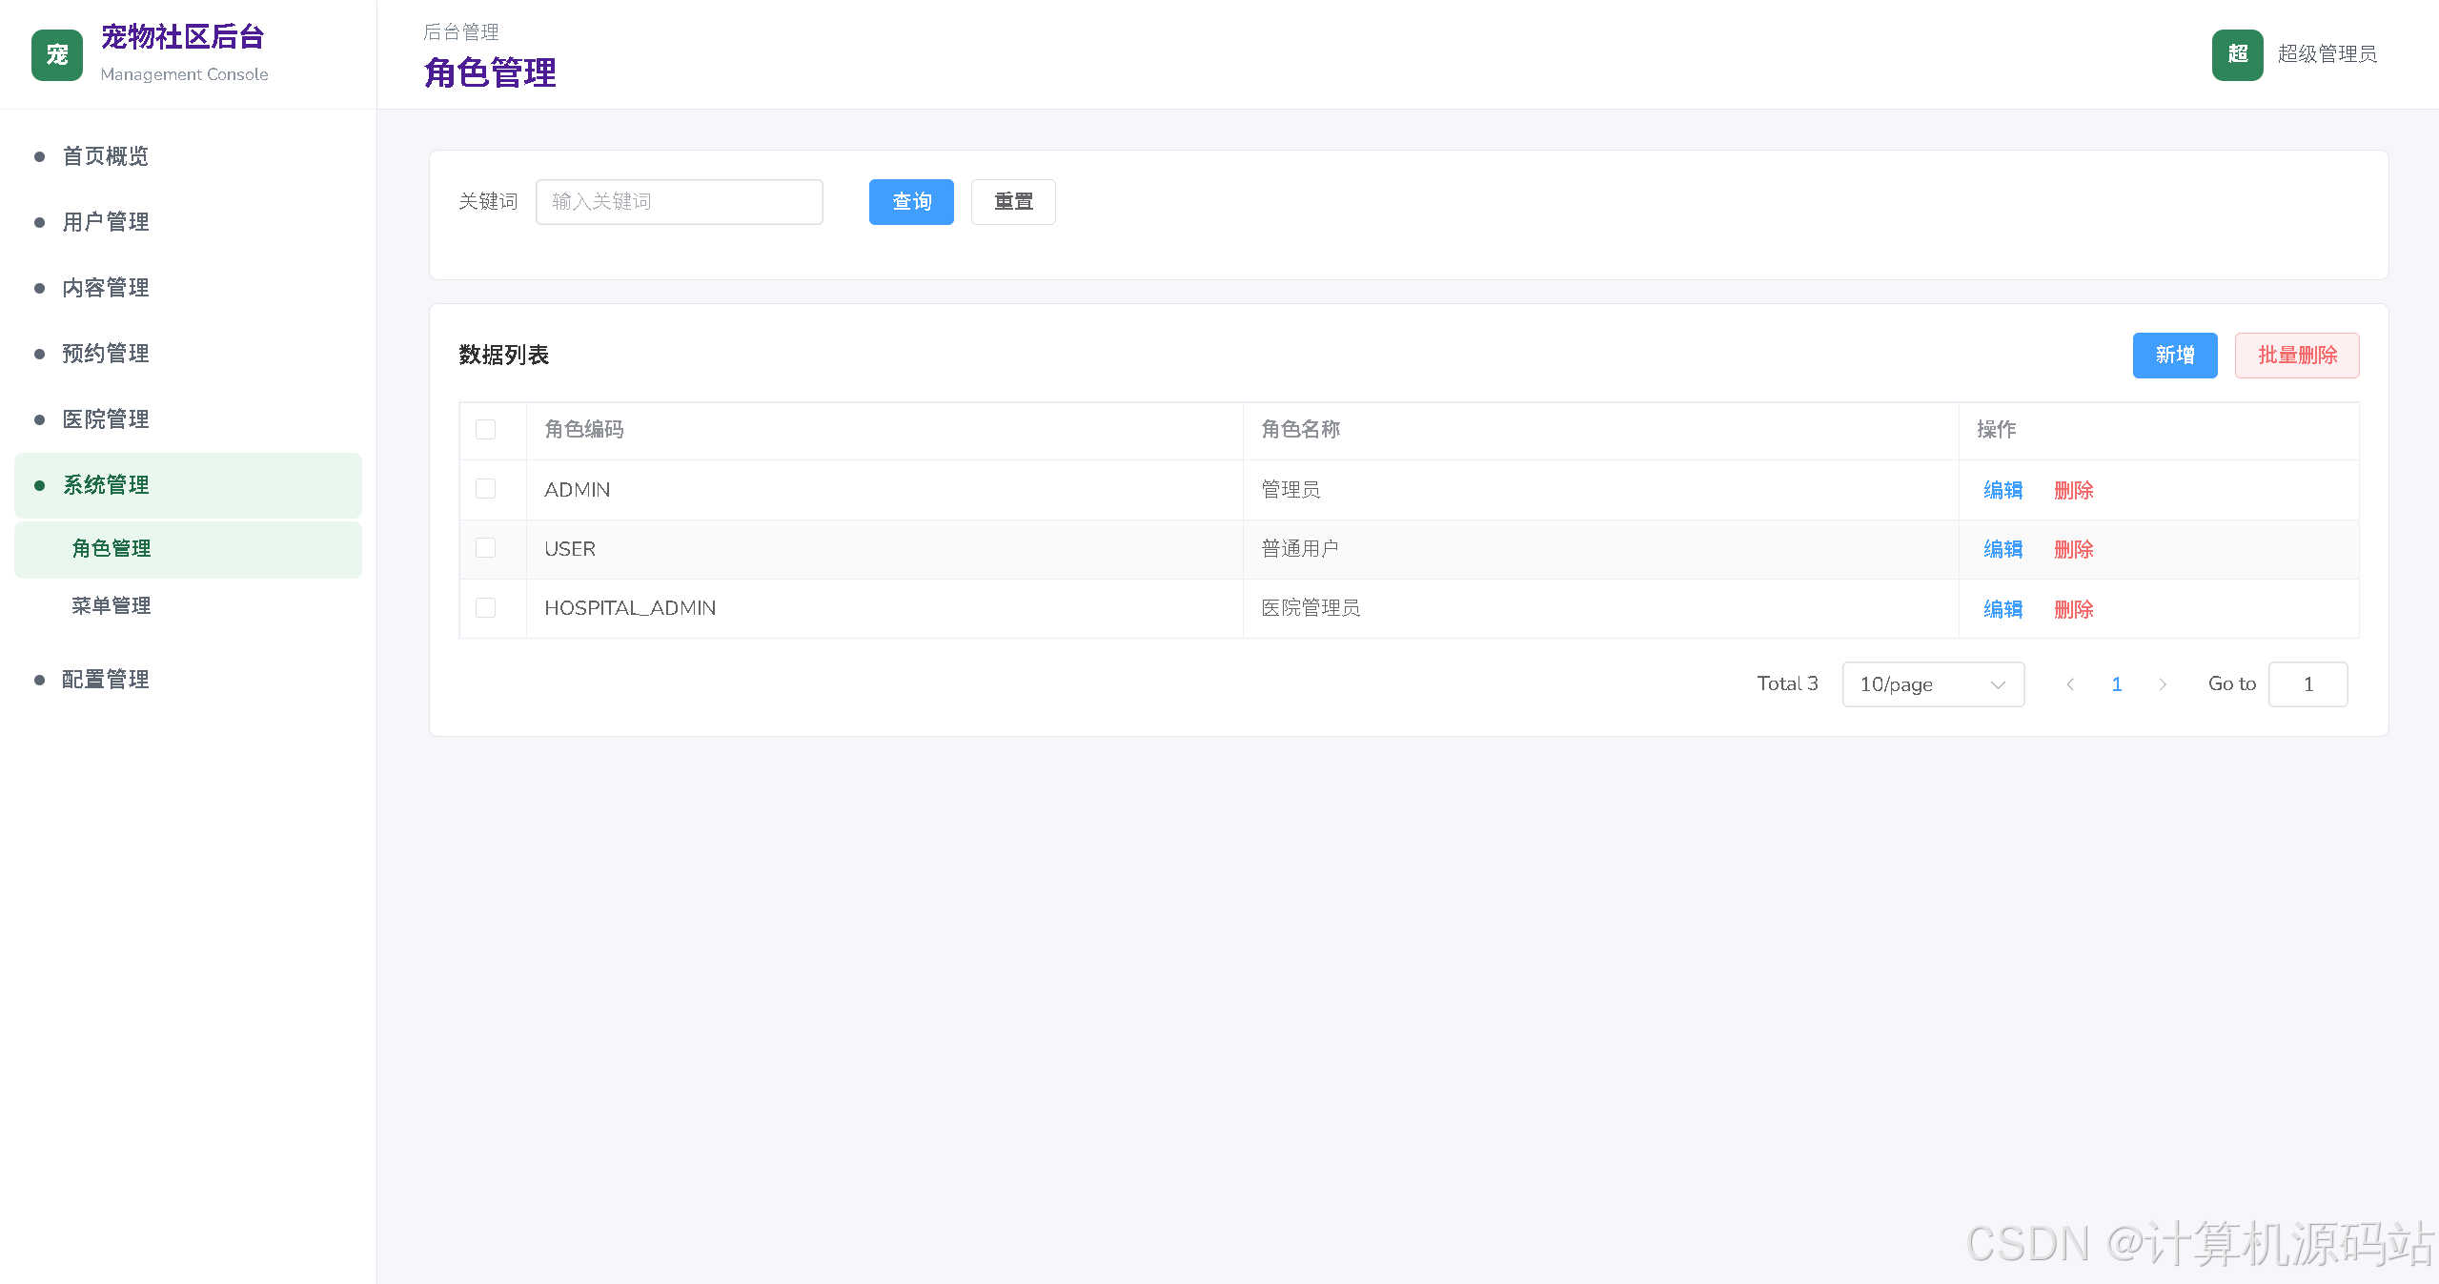The image size is (2439, 1284).
Task: Click 删除 for the ADMIN row
Action: (2073, 490)
